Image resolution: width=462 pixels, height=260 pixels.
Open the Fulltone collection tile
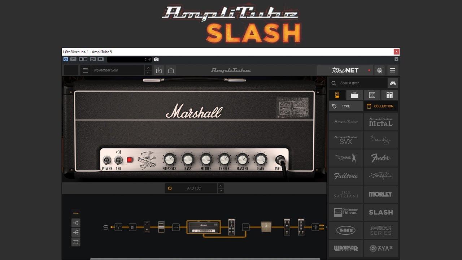coord(346,176)
